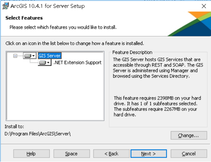Click the GIS Server hosts description paragraph

tap(158, 68)
